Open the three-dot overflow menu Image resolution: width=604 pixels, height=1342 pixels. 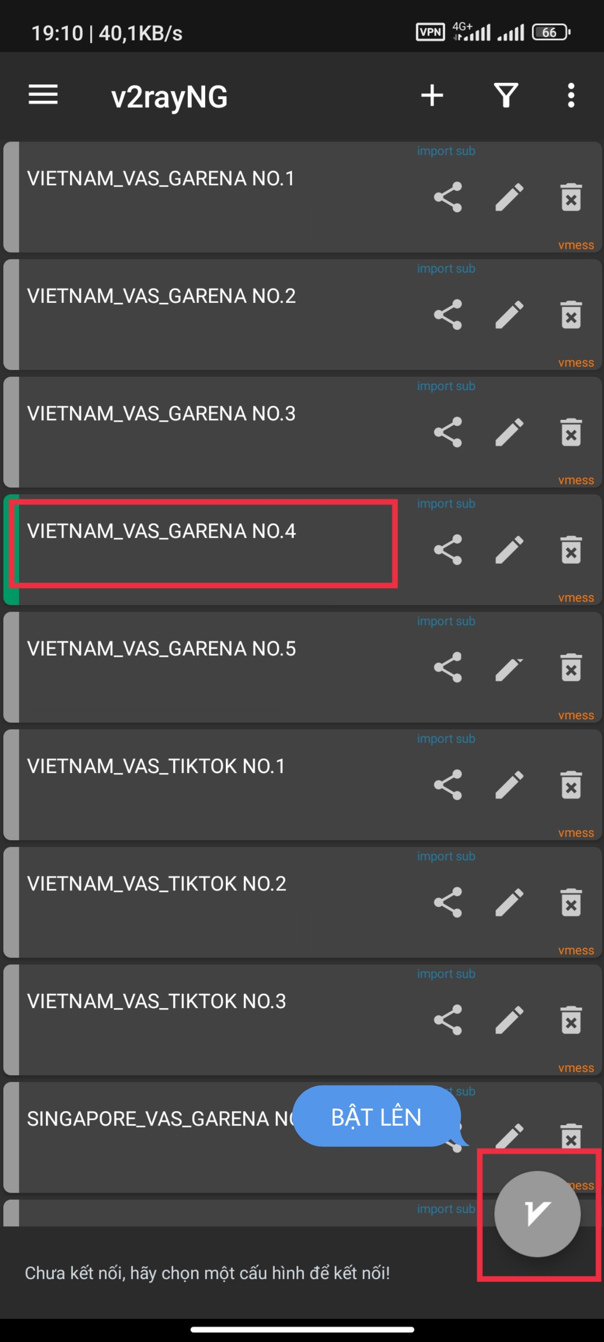point(571,95)
